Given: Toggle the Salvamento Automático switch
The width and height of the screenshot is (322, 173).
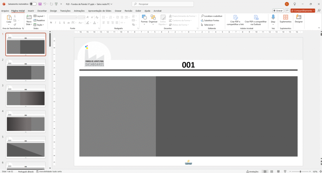Looking at the screenshot, I should tap(33, 4).
